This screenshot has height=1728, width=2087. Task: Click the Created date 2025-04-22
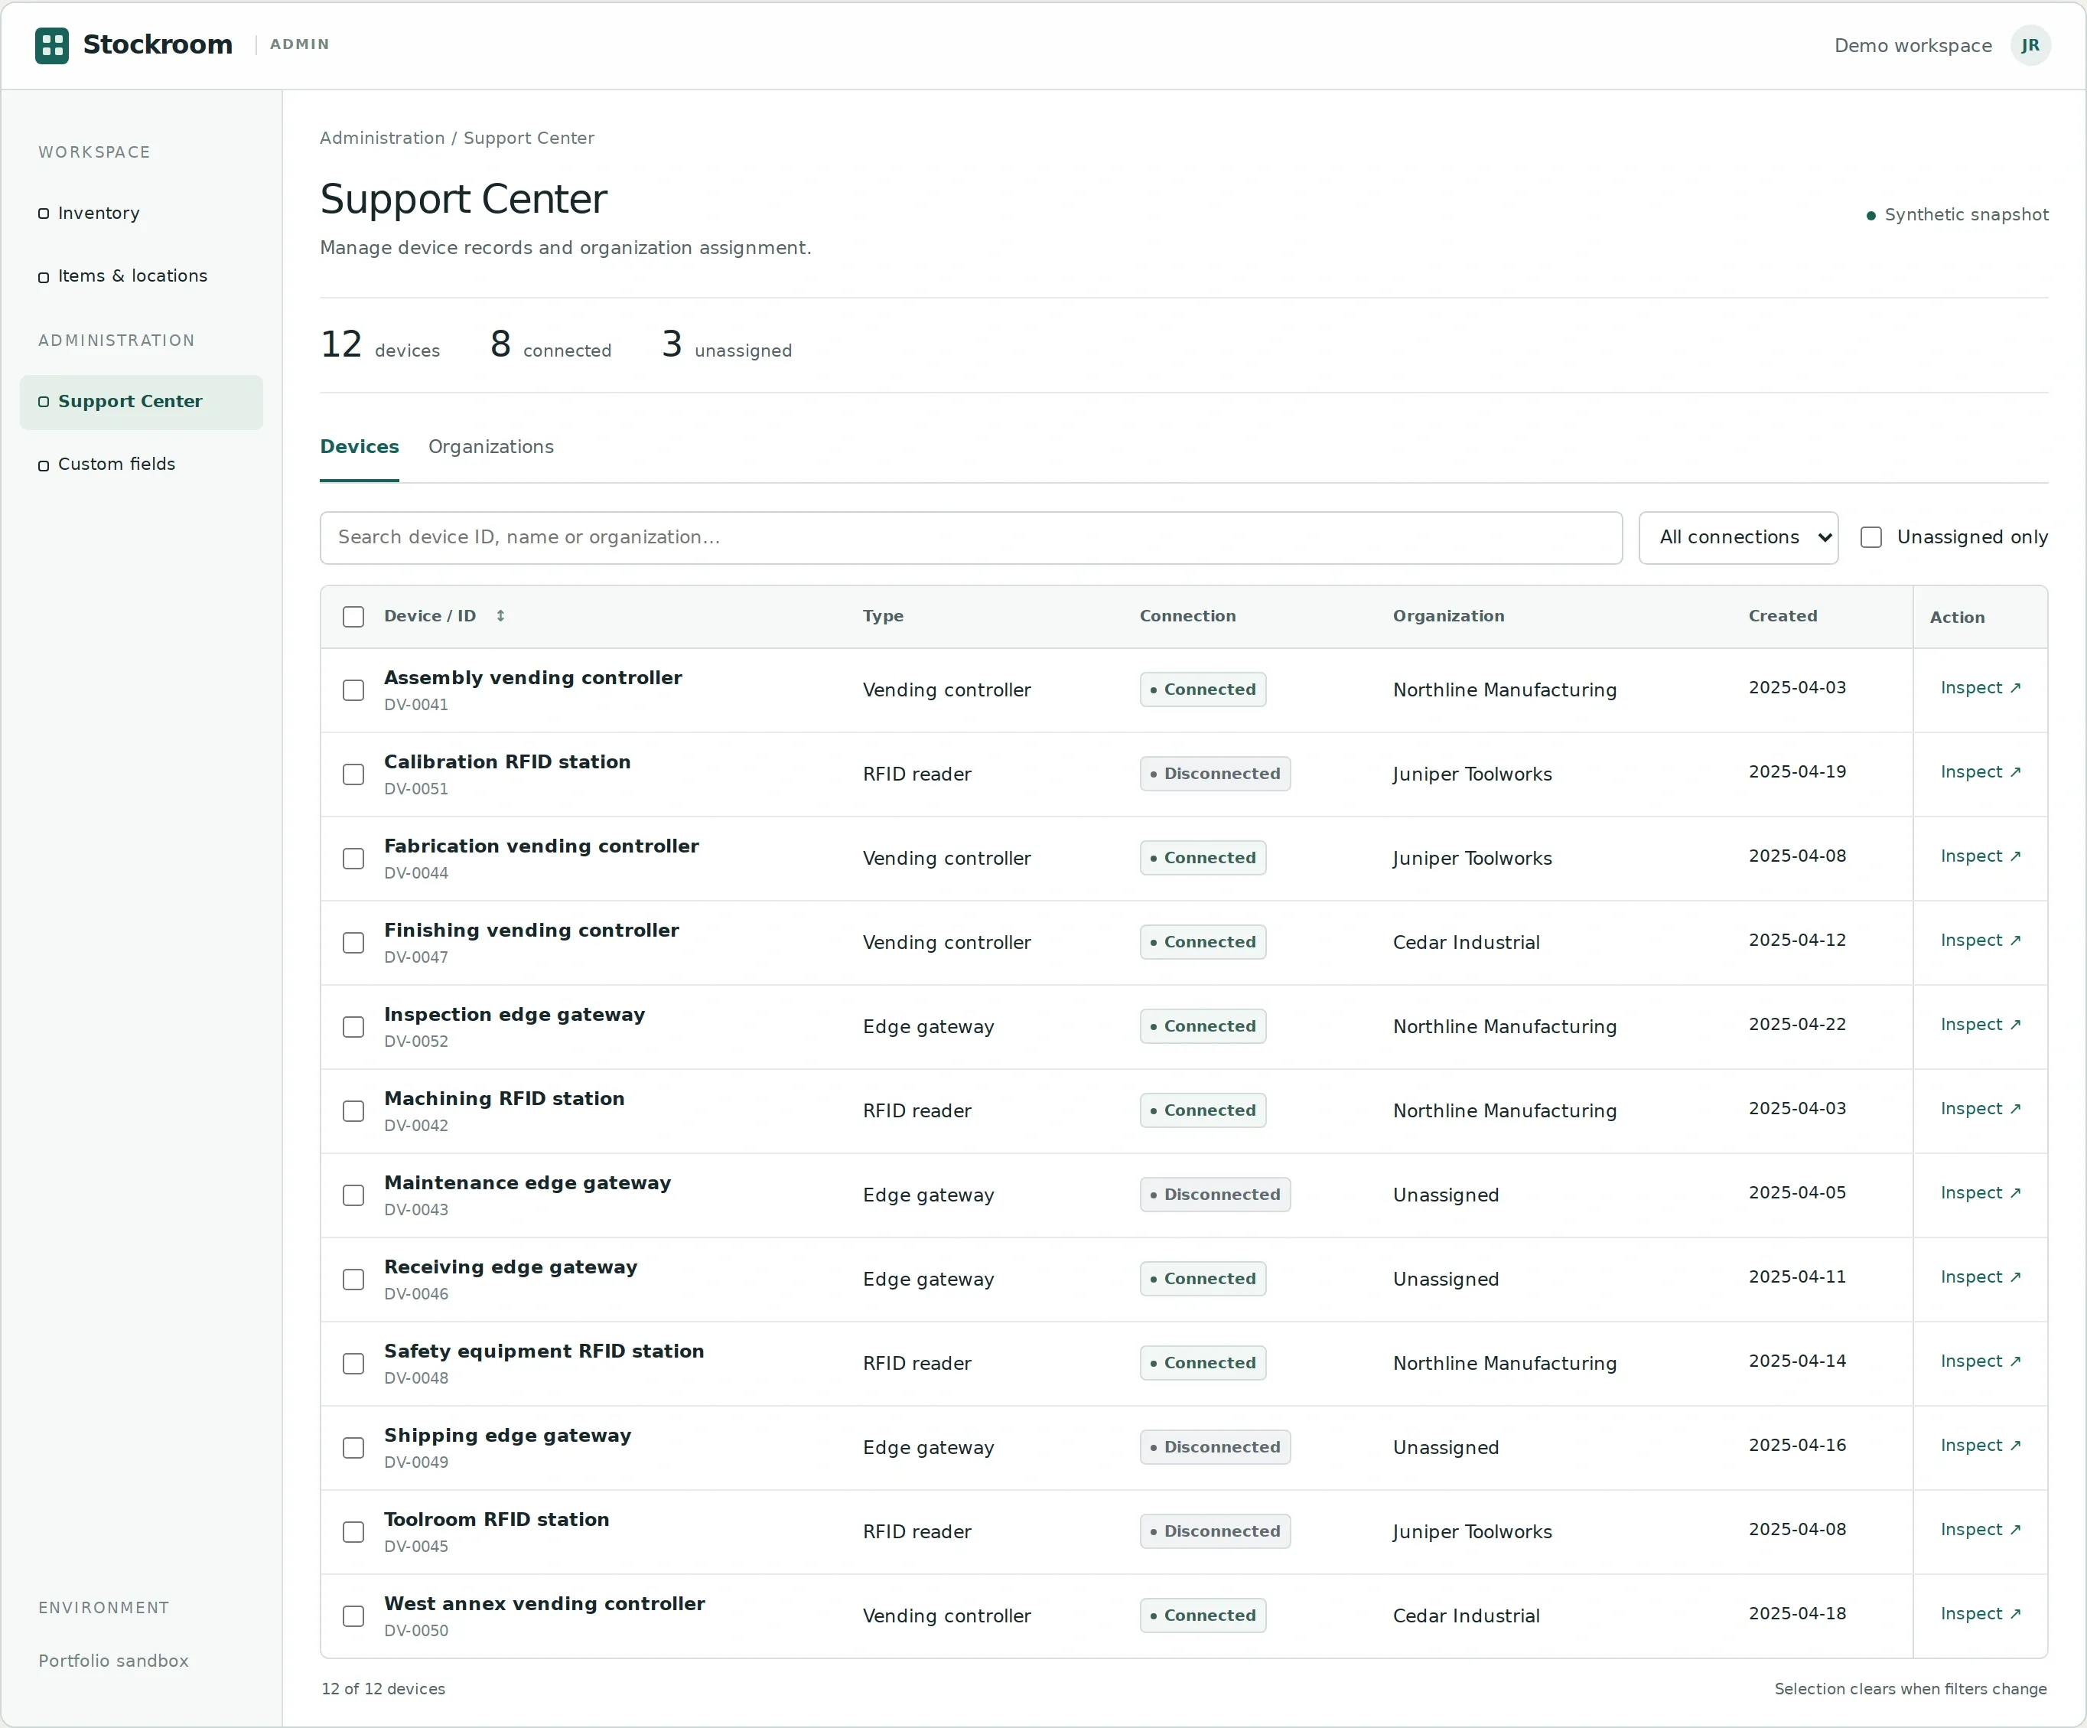point(1797,1025)
